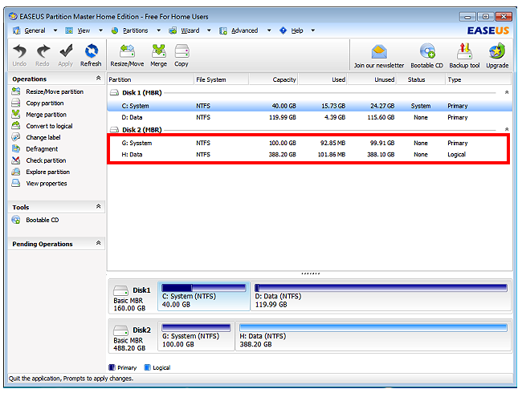This screenshot has height=393, width=522.
Task: Collapse the Operations panel
Action: [x=98, y=78]
